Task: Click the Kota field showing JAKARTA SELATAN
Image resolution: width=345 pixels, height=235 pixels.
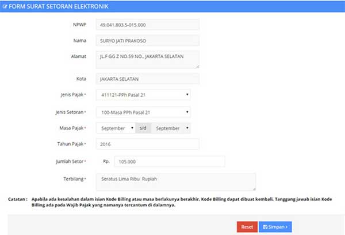Action: point(147,79)
